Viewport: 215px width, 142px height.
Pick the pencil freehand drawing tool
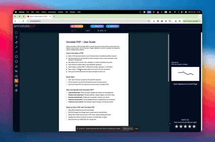[16, 42]
